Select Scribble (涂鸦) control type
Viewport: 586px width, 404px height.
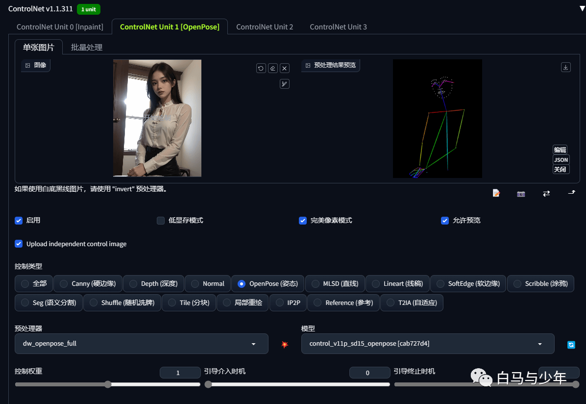tap(540, 283)
